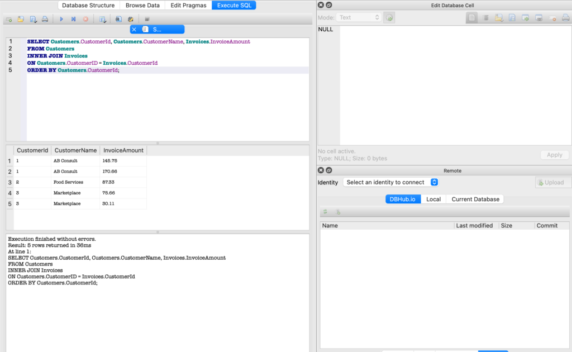Close the Remote panel
The height and width of the screenshot is (352, 572).
[x=321, y=170]
